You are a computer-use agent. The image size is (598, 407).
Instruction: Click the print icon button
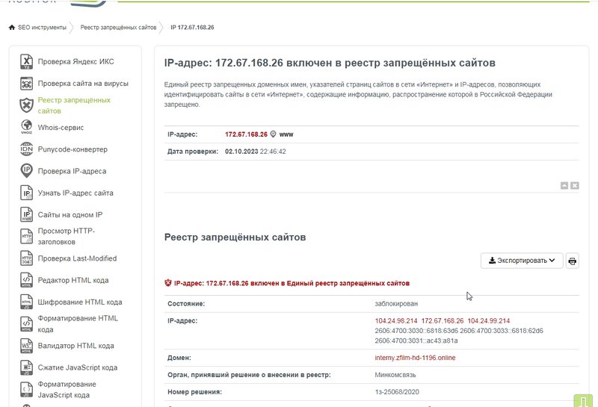coord(572,261)
